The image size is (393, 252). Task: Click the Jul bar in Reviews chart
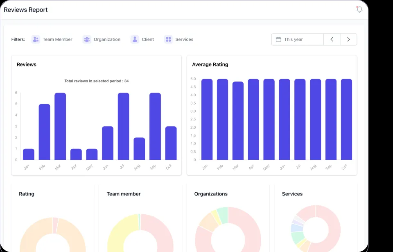(x=124, y=126)
